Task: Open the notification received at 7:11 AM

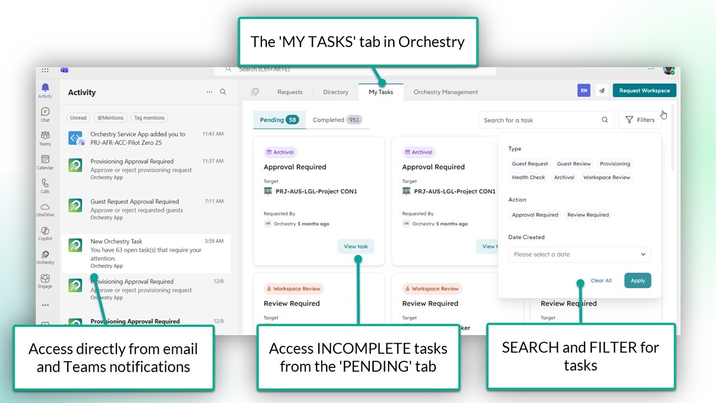Action: 145,209
